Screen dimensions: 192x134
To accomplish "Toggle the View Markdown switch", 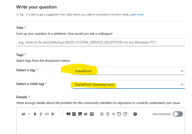I will coord(178,114).
